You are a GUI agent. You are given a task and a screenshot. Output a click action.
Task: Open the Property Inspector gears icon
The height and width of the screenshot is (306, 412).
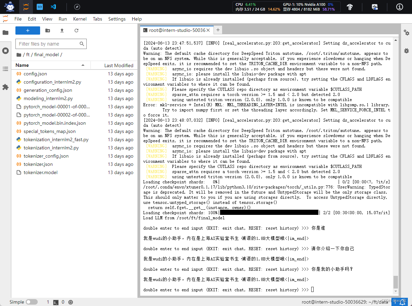point(407,33)
